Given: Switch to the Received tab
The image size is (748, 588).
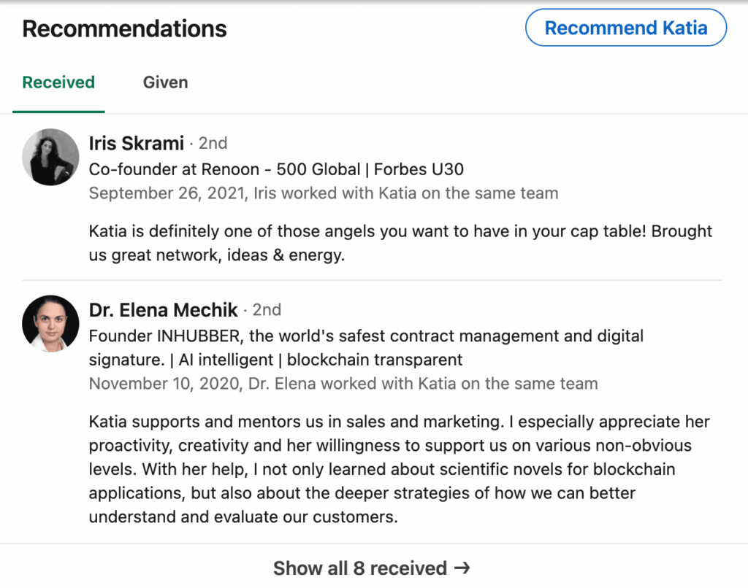Looking at the screenshot, I should [x=58, y=82].
